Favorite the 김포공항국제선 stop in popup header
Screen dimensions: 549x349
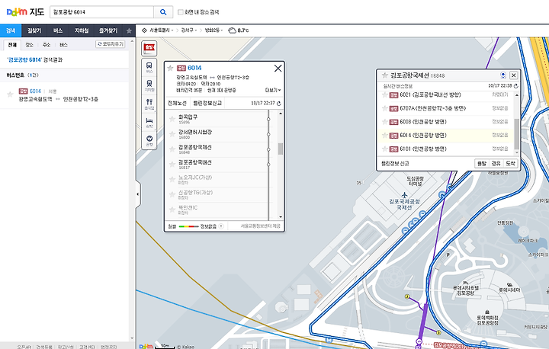[385, 75]
